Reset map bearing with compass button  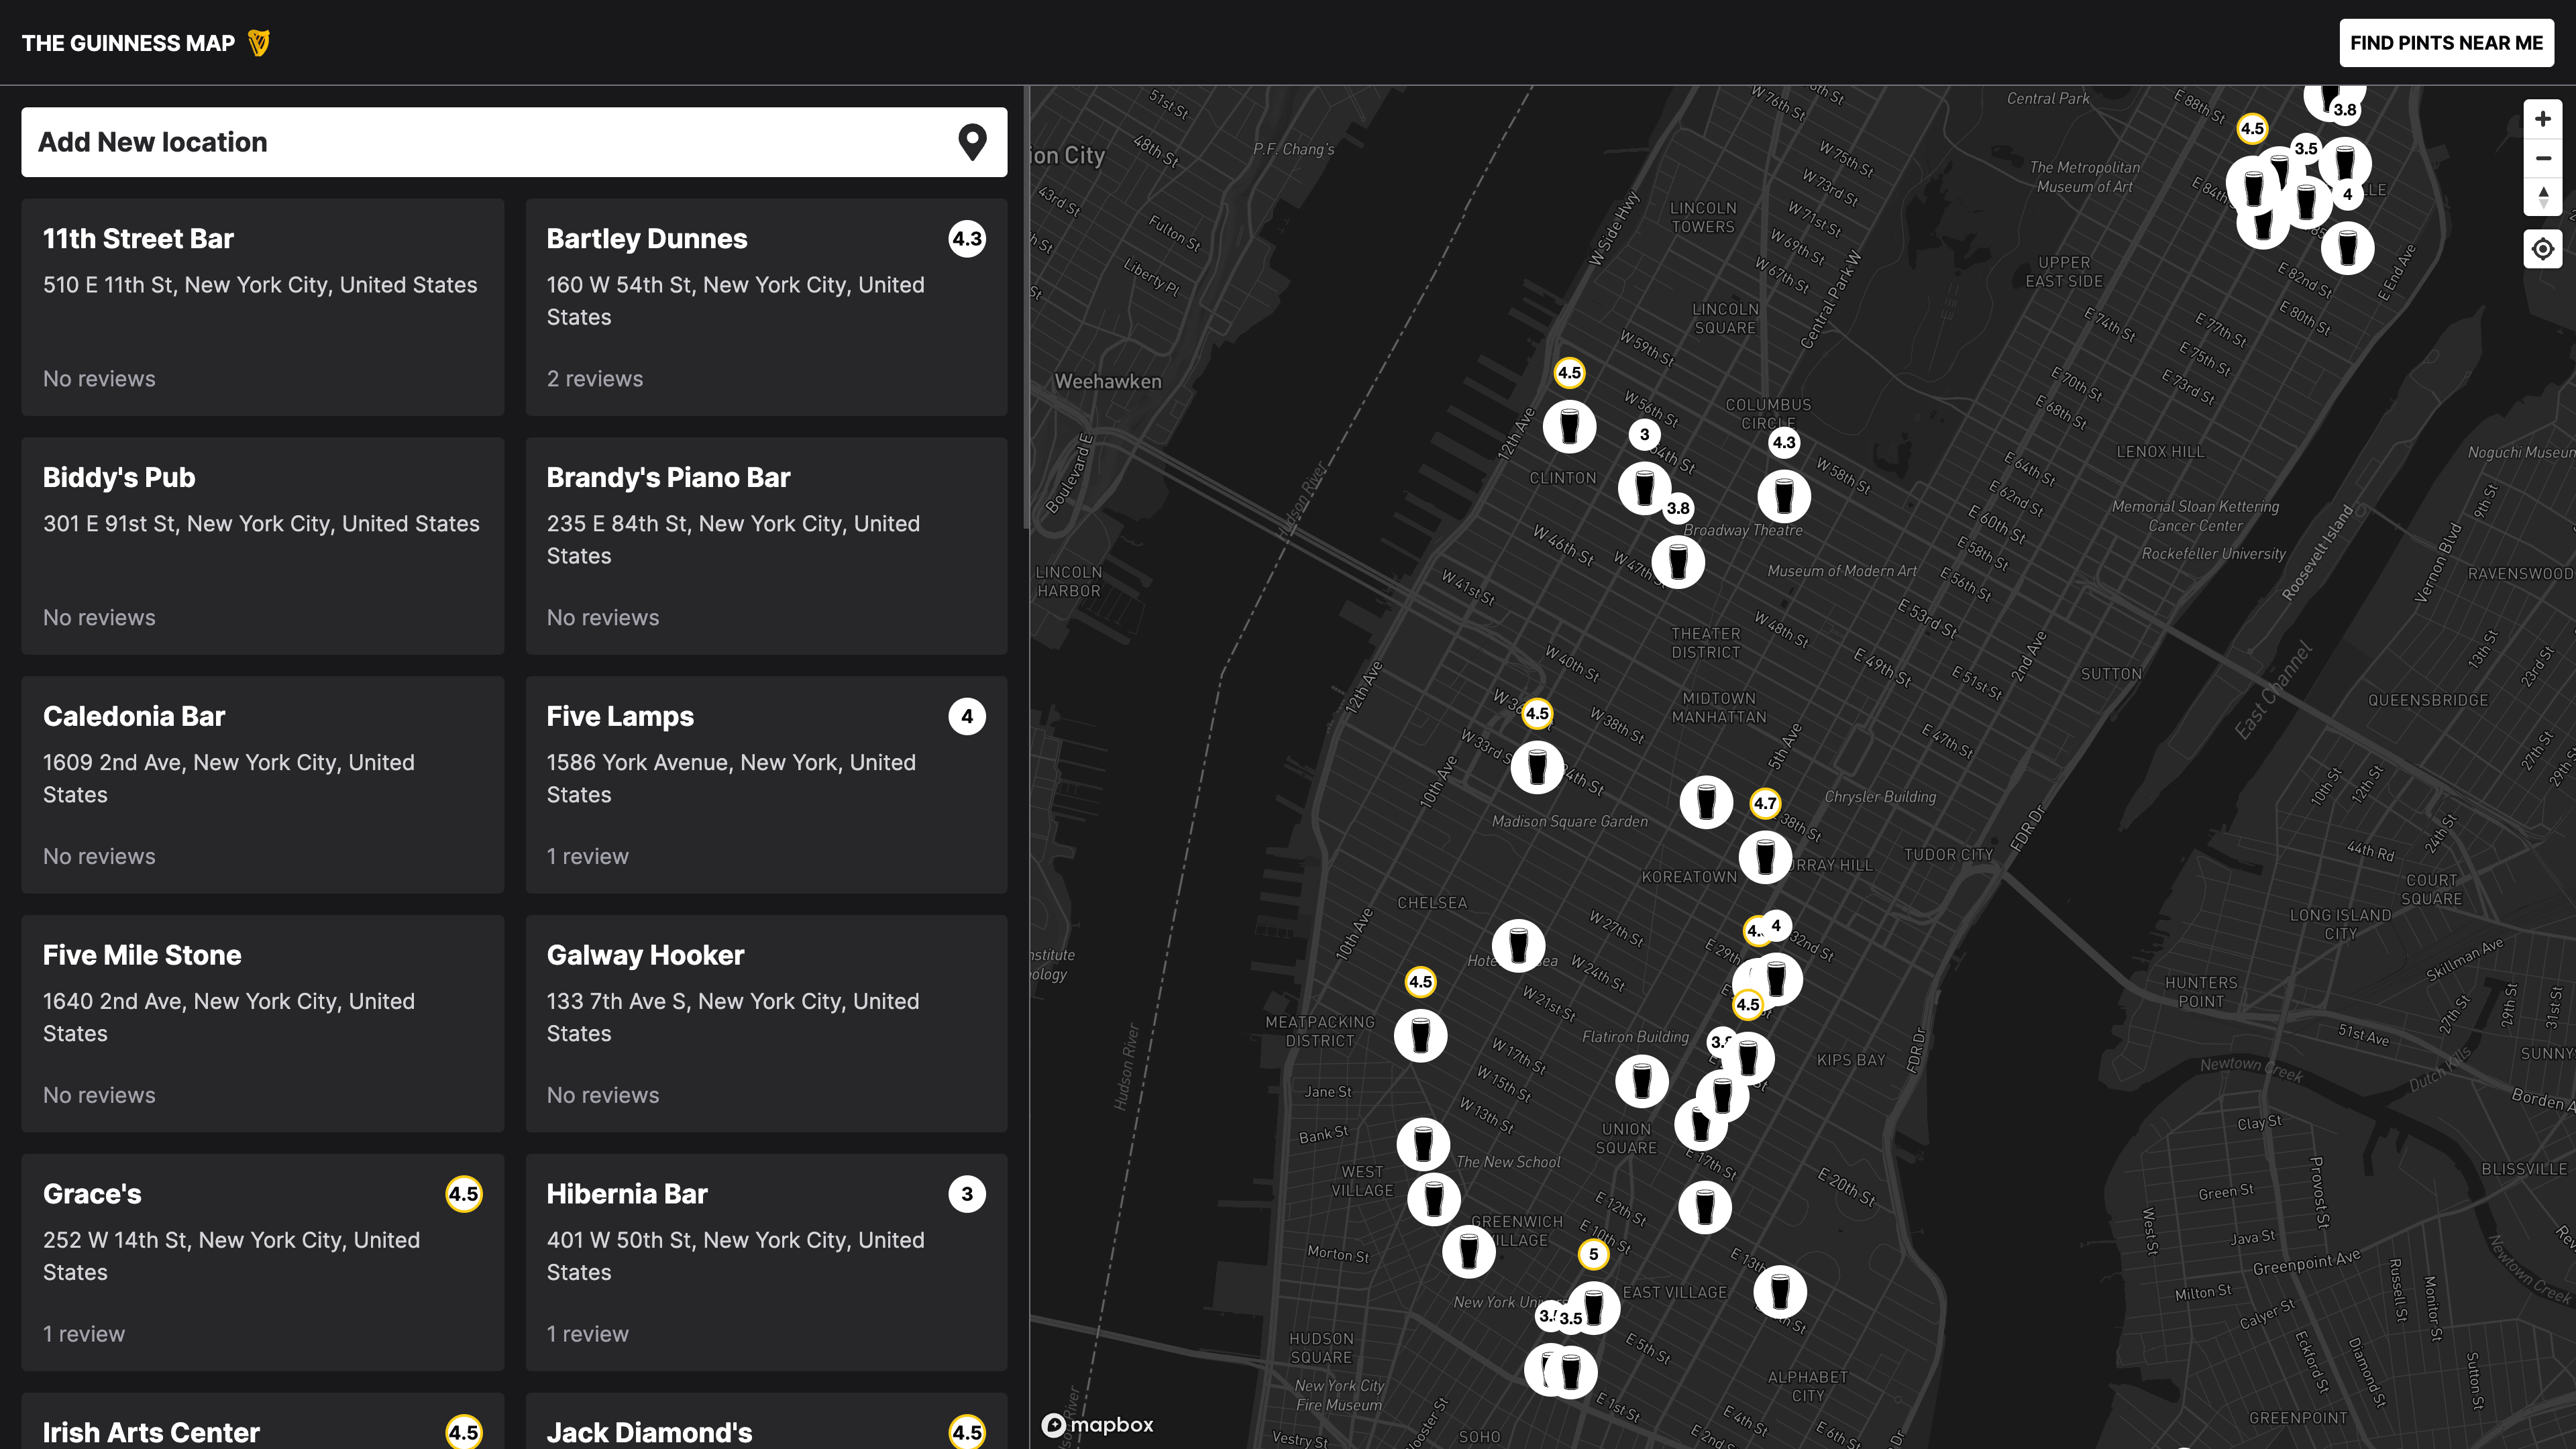coord(2543,197)
